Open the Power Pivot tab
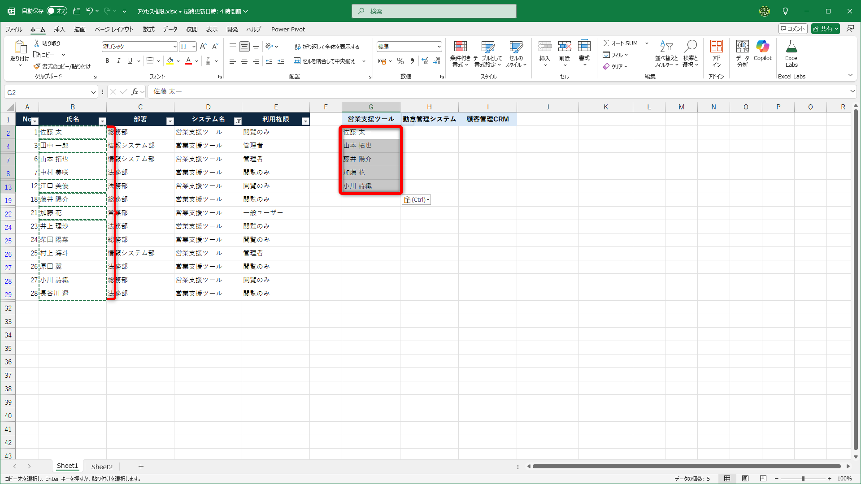This screenshot has width=861, height=484. point(288,29)
